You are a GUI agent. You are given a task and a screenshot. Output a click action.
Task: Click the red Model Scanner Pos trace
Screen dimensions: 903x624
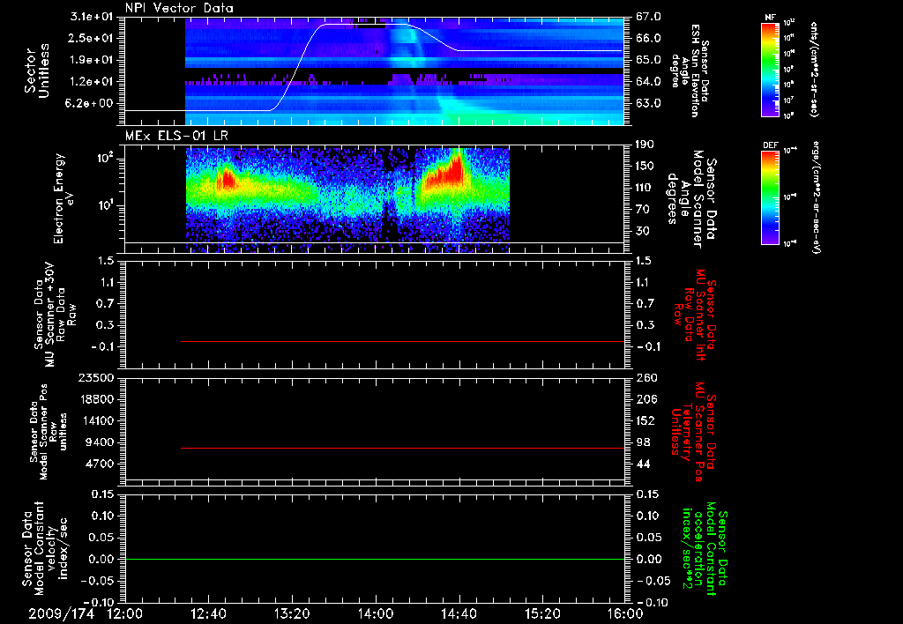pyautogui.click(x=402, y=448)
